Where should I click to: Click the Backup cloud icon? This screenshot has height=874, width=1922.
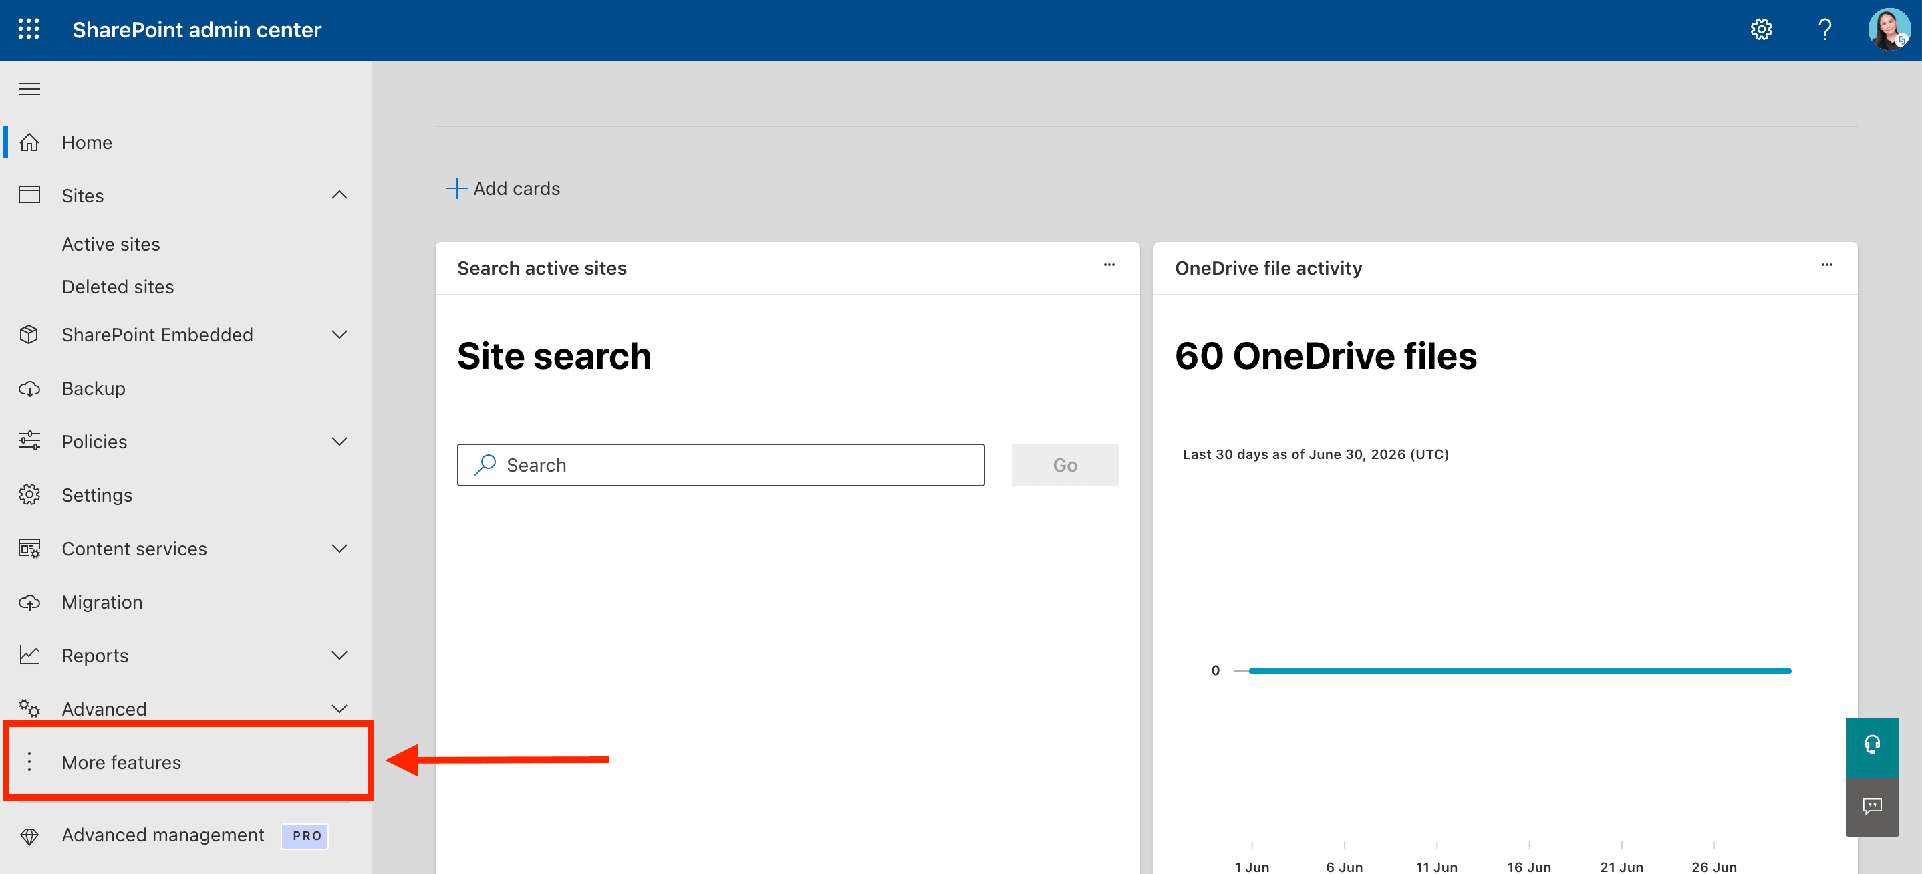click(x=29, y=388)
